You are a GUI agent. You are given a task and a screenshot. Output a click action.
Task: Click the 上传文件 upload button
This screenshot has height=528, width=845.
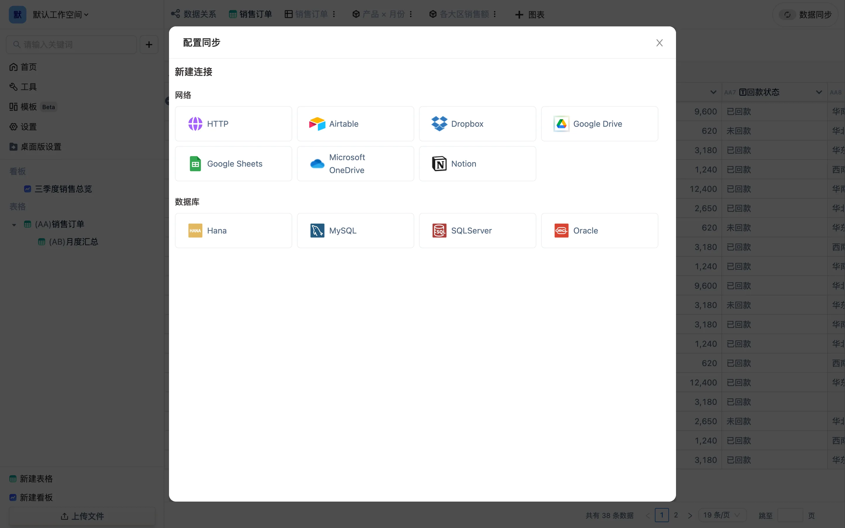point(82,516)
